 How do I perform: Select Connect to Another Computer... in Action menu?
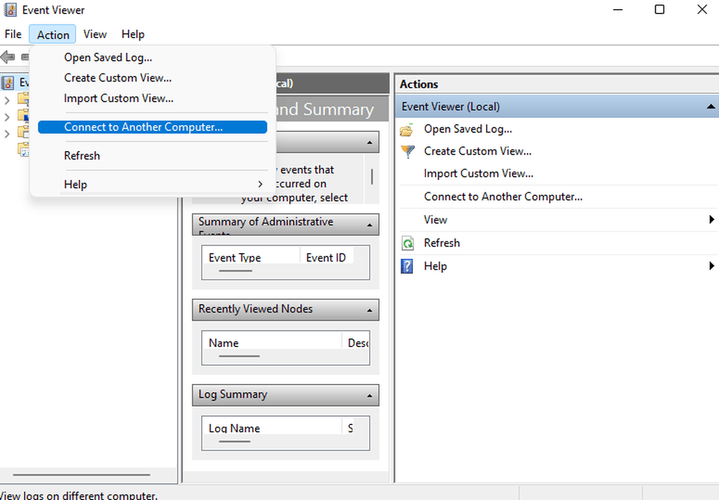tap(153, 127)
